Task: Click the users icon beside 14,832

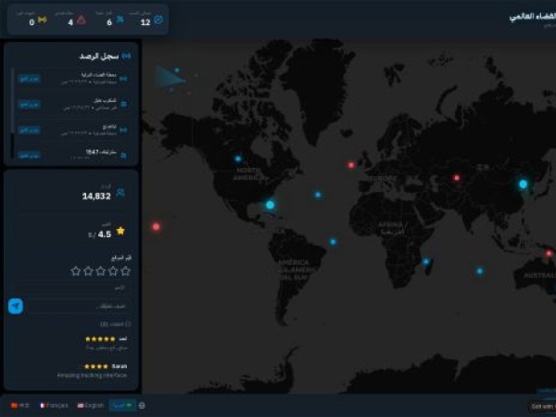Action: (x=120, y=193)
